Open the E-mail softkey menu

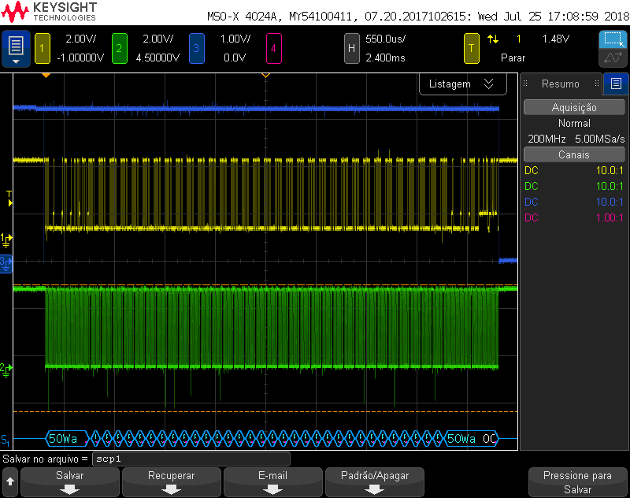[x=273, y=482]
